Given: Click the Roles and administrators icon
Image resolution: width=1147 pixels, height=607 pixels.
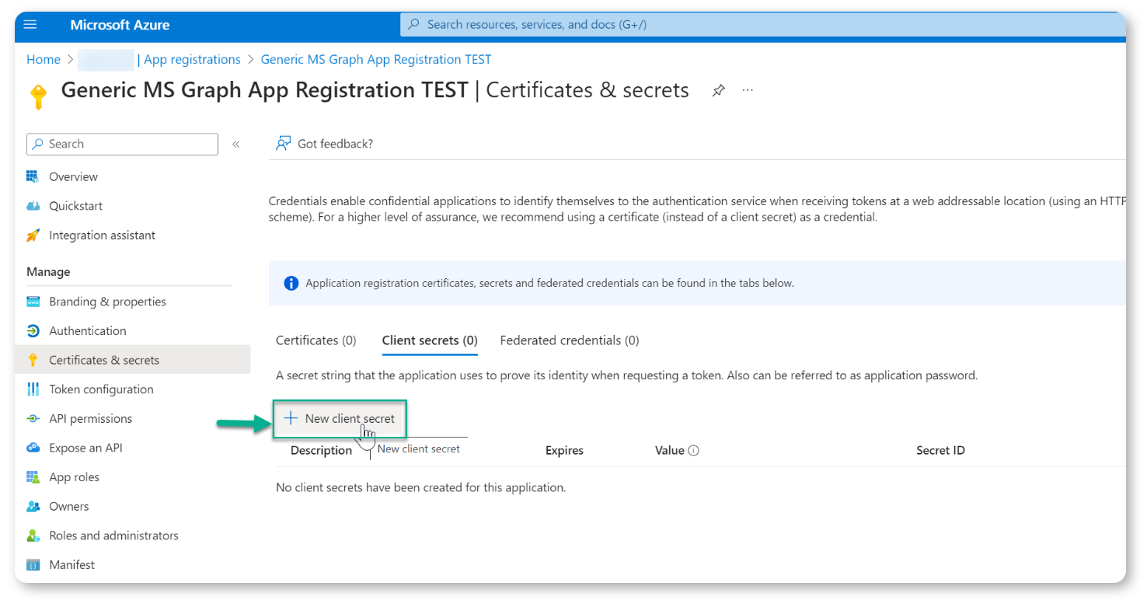Looking at the screenshot, I should click(33, 535).
